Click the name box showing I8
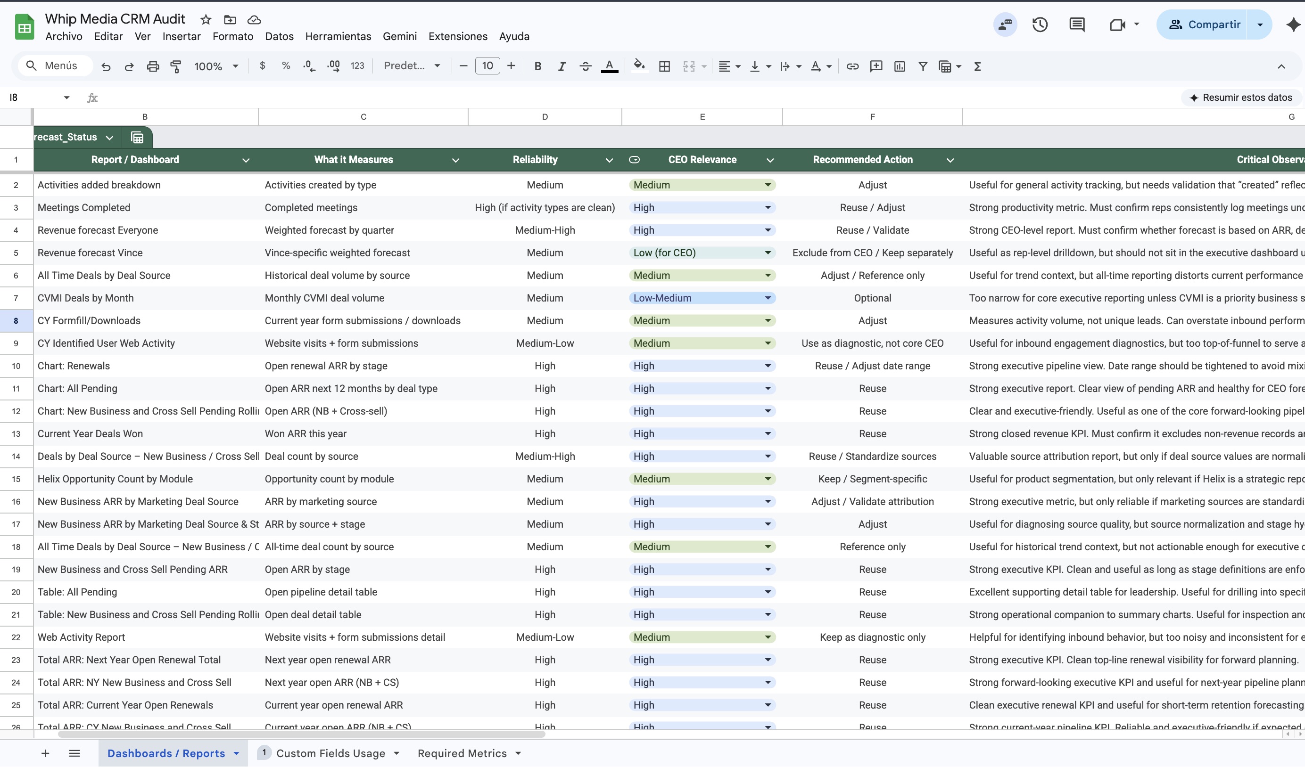This screenshot has width=1305, height=767. [33, 98]
